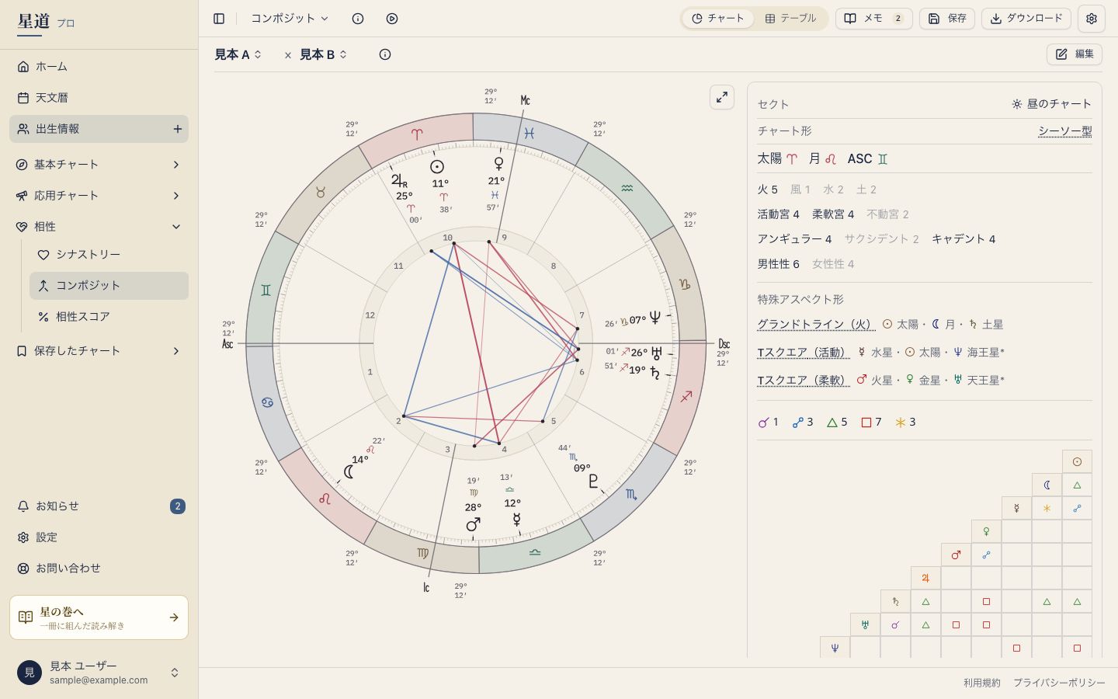This screenshot has height=699, width=1118.
Task: Click the Mars glyph in aspect grid
Action: 956,555
